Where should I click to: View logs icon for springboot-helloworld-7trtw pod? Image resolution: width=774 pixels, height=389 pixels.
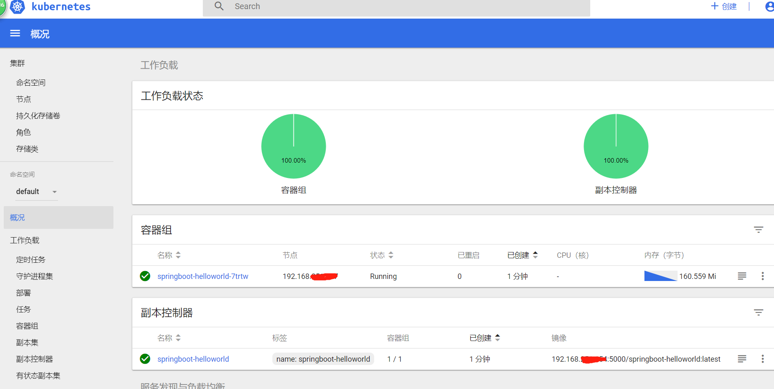point(742,276)
